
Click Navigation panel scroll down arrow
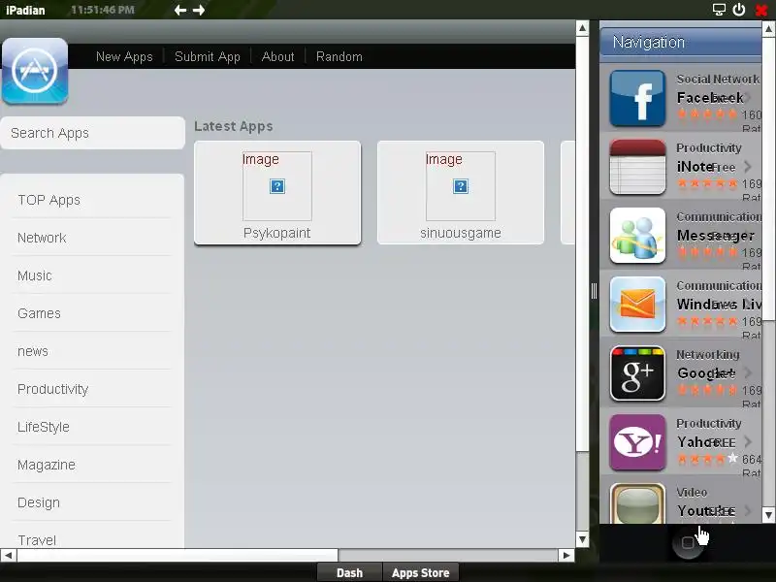pyautogui.click(x=768, y=515)
